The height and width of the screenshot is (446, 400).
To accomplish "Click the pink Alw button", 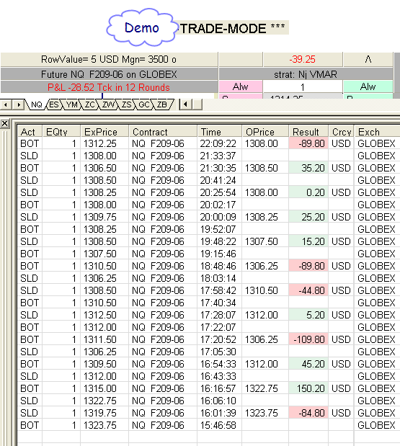I will pos(241,86).
